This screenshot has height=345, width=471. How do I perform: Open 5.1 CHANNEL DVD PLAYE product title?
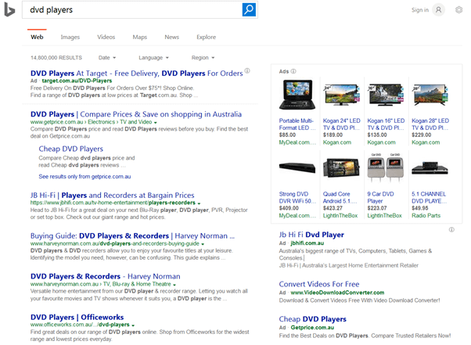(x=429, y=198)
